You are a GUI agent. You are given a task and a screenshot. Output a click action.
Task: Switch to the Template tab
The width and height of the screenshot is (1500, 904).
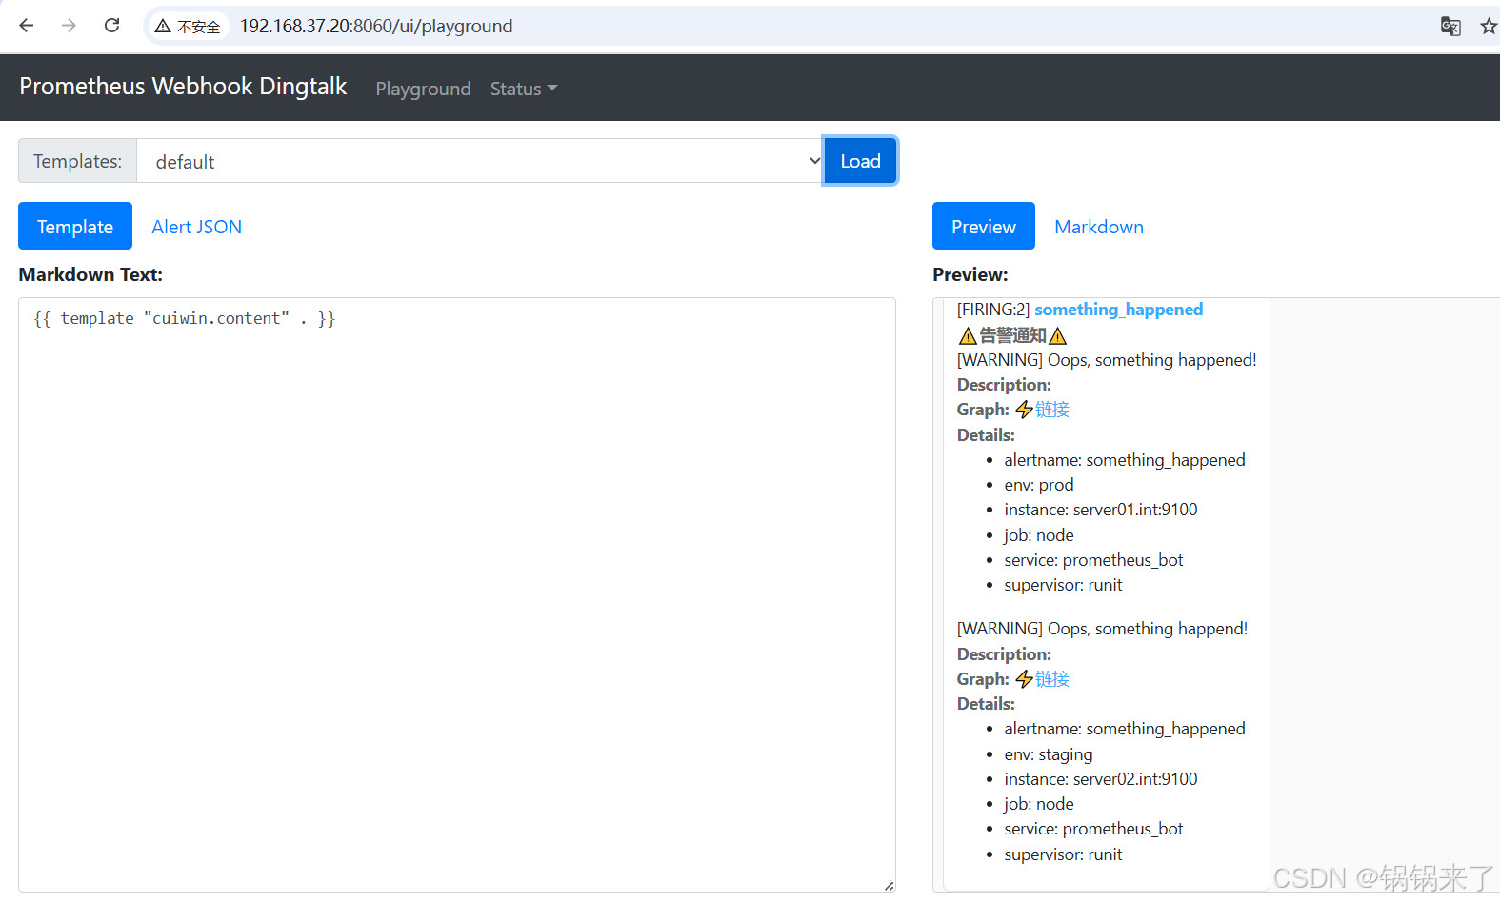coord(75,227)
